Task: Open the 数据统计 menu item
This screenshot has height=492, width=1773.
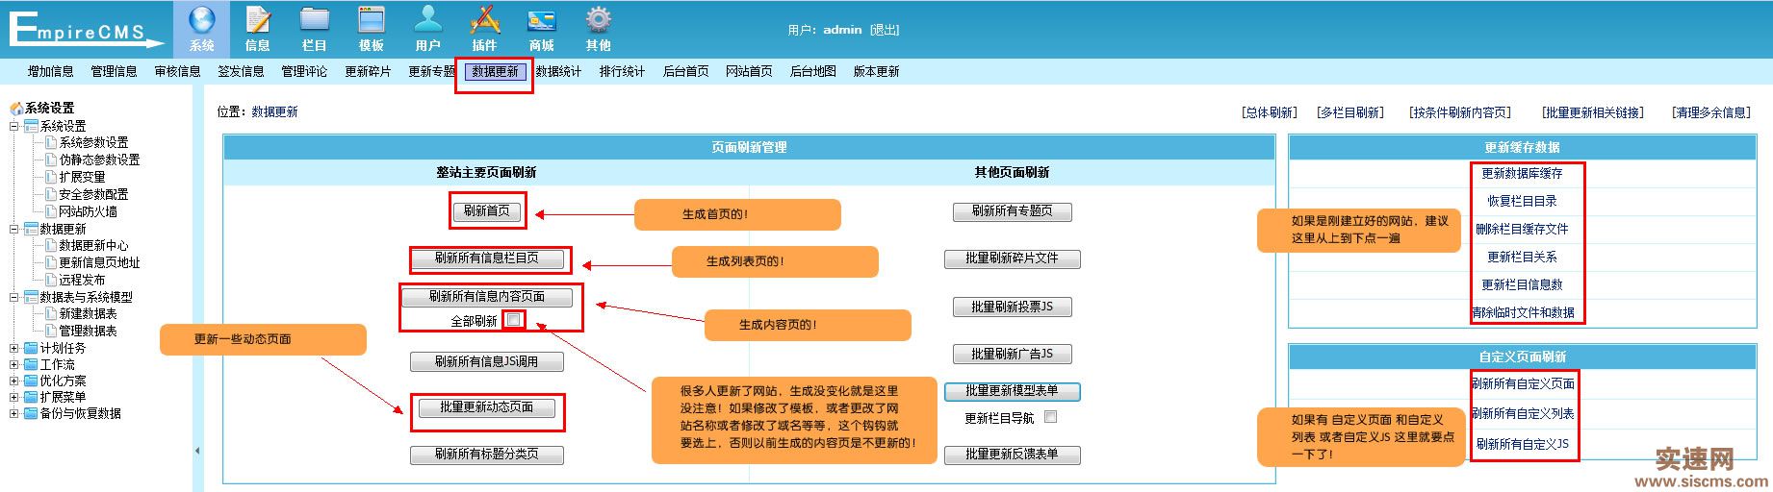Action: coord(558,71)
